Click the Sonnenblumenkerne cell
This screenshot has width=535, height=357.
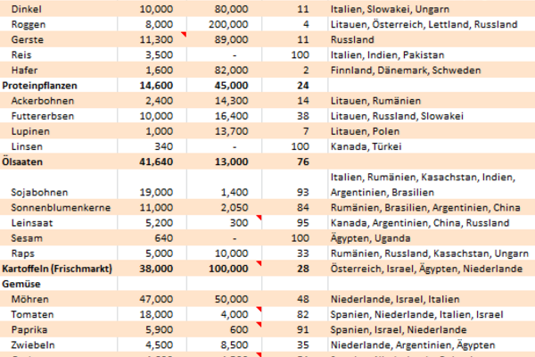(x=61, y=208)
